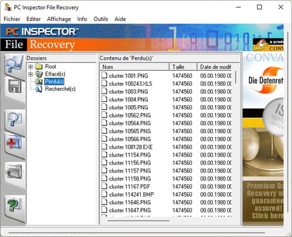Click the Die Datenretter banner

coord(263,80)
